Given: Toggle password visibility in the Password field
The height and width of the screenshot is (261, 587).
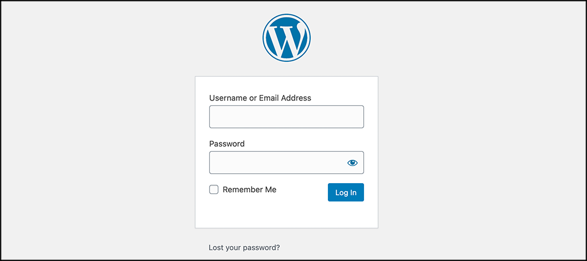Looking at the screenshot, I should coord(352,163).
